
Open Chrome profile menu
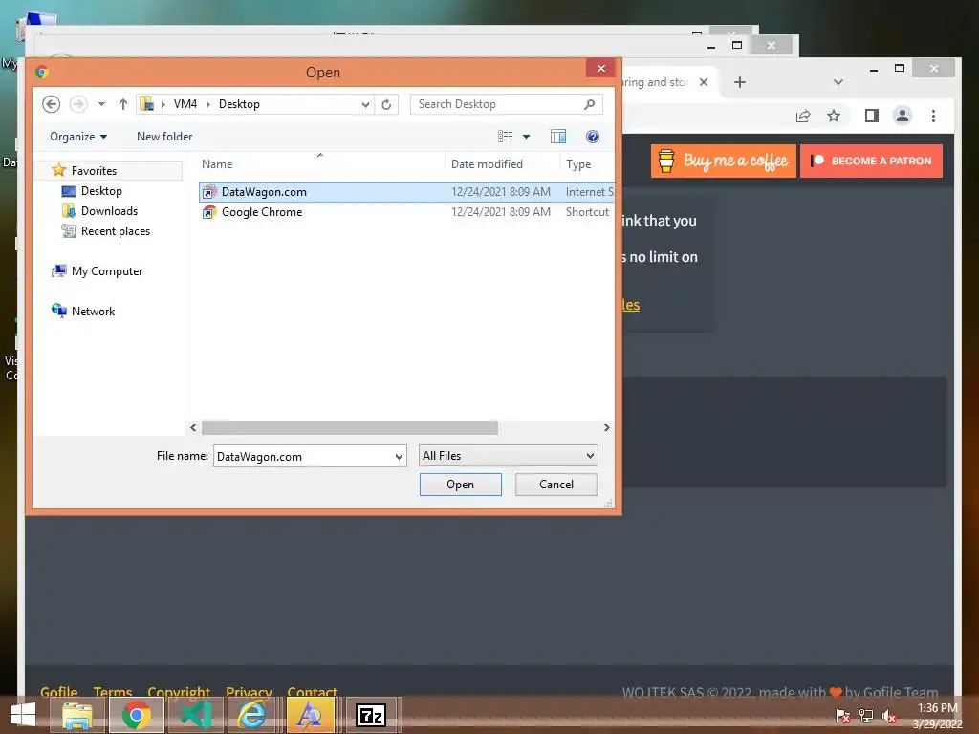(x=903, y=116)
